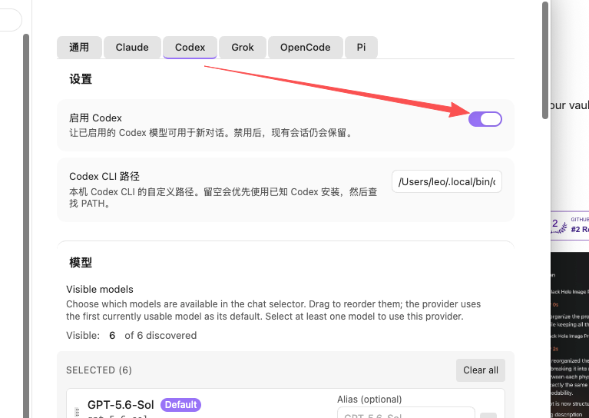Click the left sidebar scrollbar
Viewport: 589px width, 418px height.
[26, 226]
